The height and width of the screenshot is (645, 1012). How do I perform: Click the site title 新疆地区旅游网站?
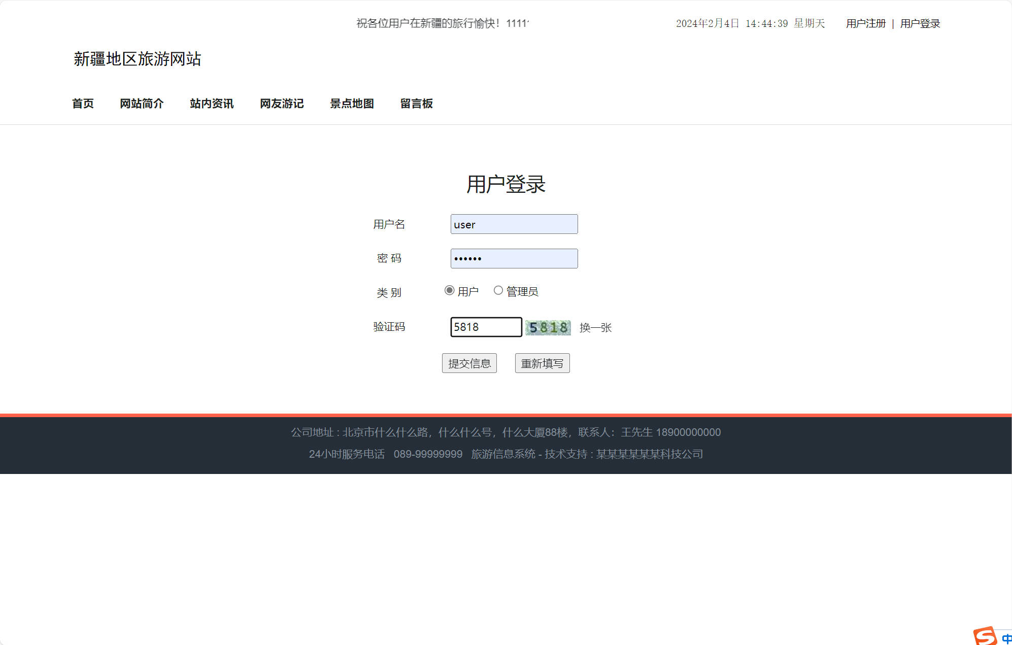(138, 59)
